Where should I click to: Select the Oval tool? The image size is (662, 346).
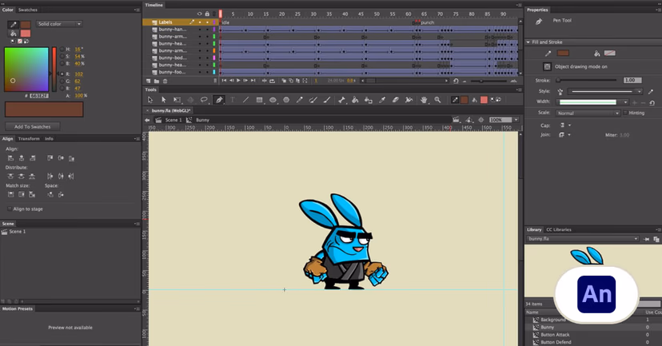(x=273, y=100)
